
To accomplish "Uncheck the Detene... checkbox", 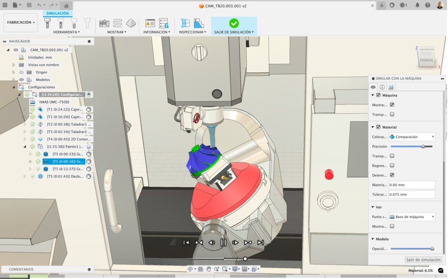I will (x=392, y=175).
